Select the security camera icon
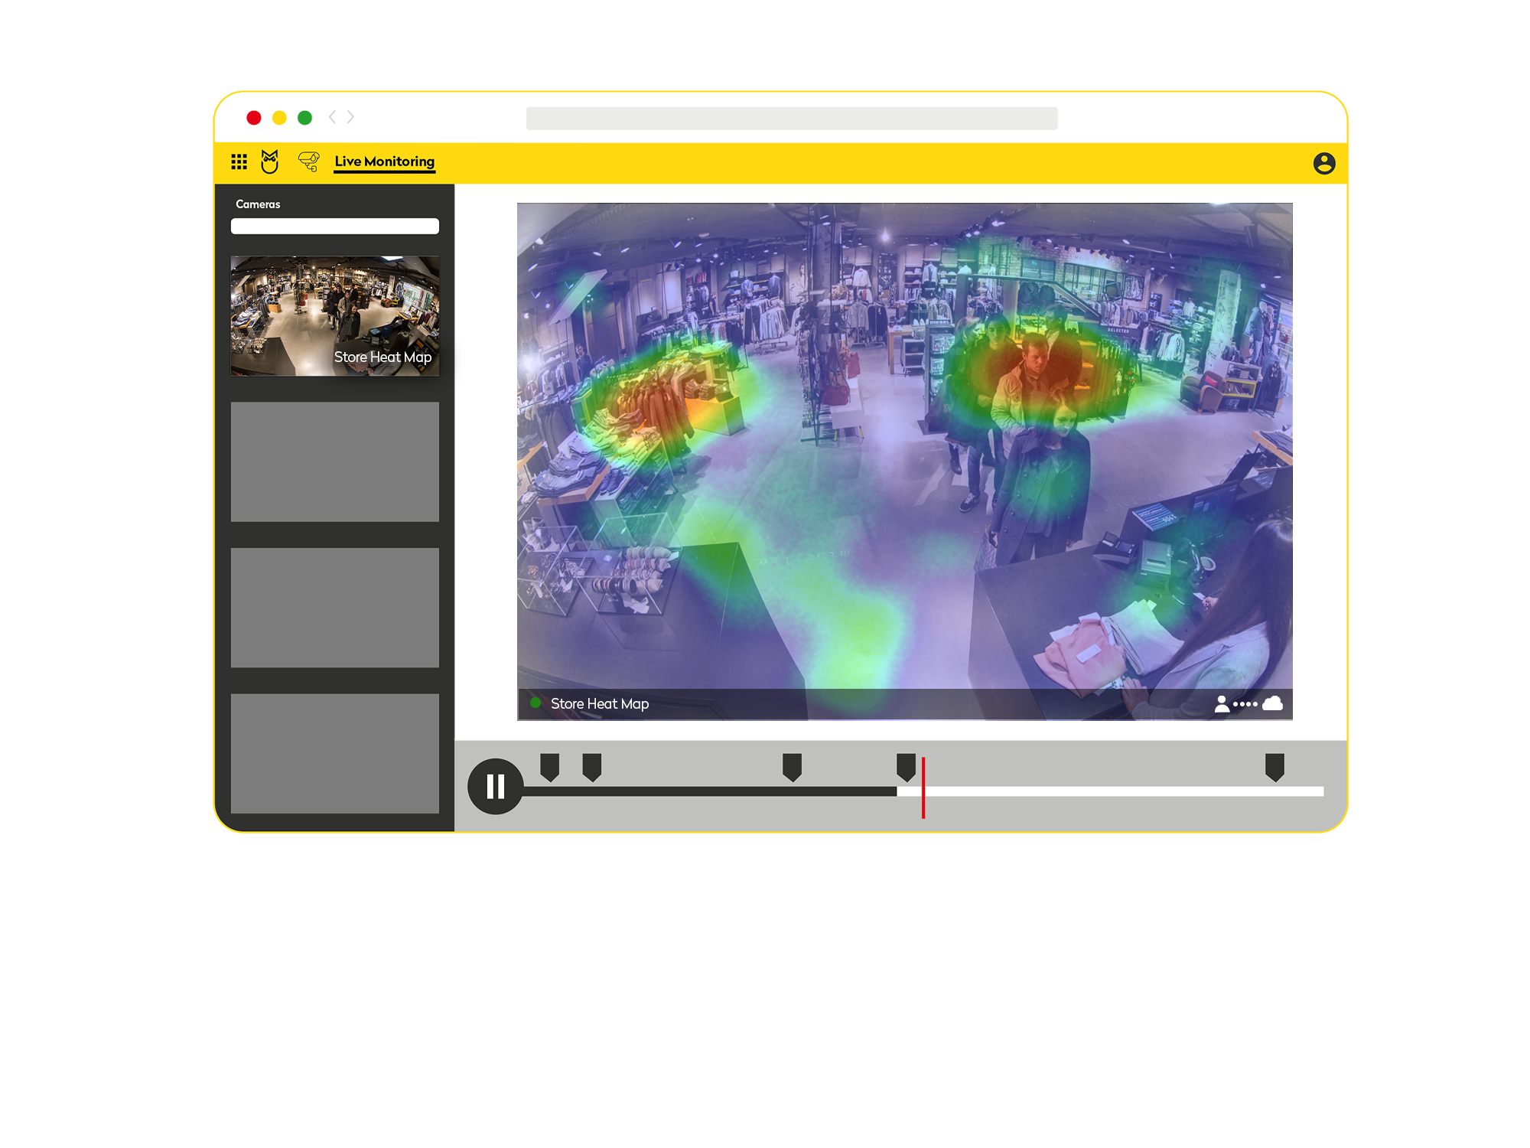This screenshot has height=1148, width=1530. click(309, 161)
